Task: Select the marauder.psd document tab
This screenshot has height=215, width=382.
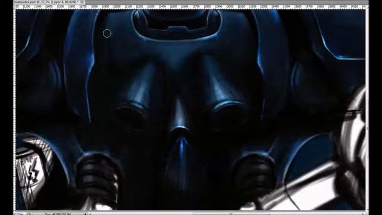Action: pyautogui.click(x=50, y=2)
